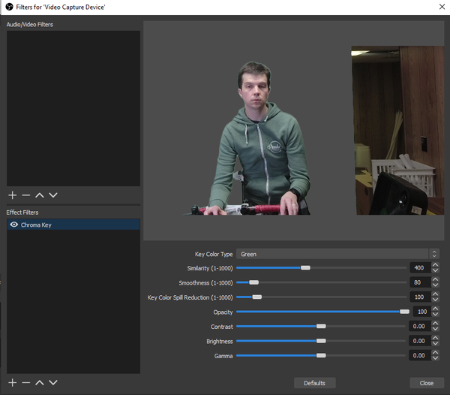Viewport: 450px width, 395px height.
Task: Click the Defaults button
Action: click(314, 383)
